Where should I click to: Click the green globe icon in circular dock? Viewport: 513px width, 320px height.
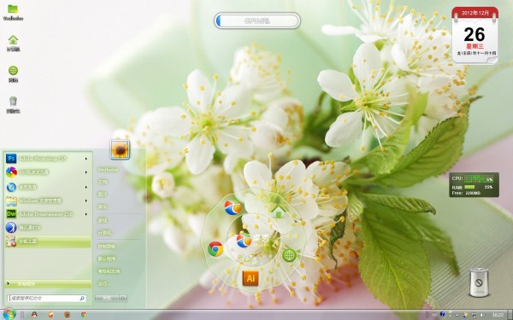click(x=289, y=255)
